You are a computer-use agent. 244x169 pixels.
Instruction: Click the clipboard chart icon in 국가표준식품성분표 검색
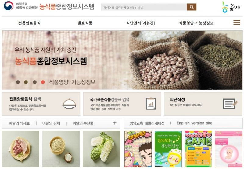[151, 104]
